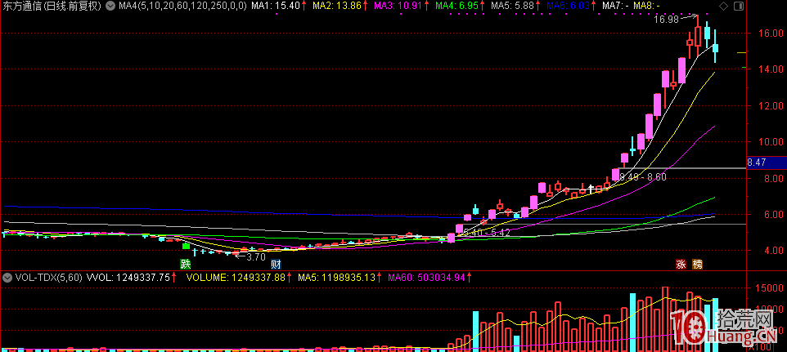The image size is (787, 352).
Task: Click the MA4(5,10,20,60,120,250,0,0) parameter label
Action: coord(183,6)
